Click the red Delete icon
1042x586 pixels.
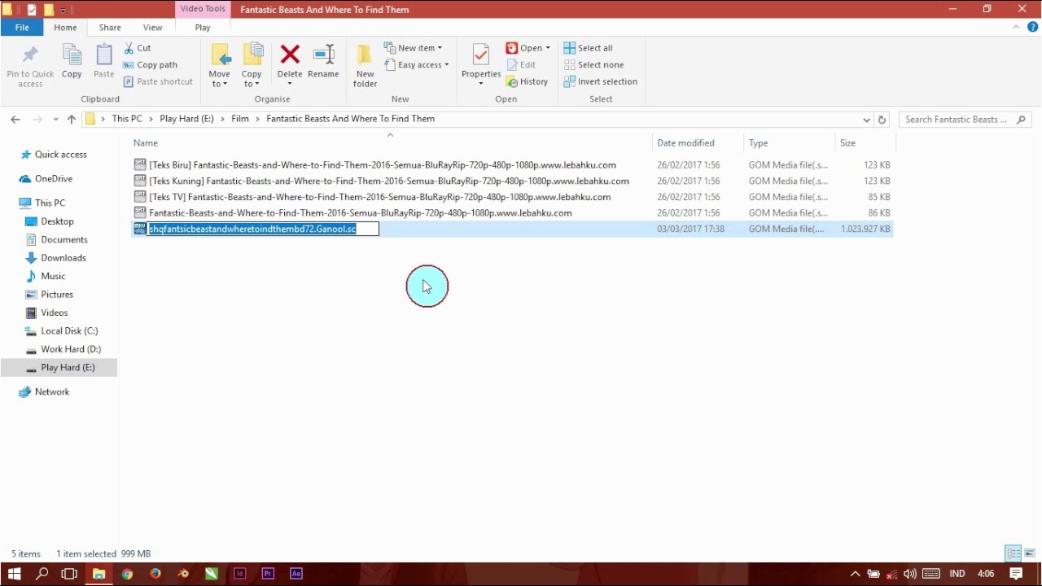(x=290, y=55)
